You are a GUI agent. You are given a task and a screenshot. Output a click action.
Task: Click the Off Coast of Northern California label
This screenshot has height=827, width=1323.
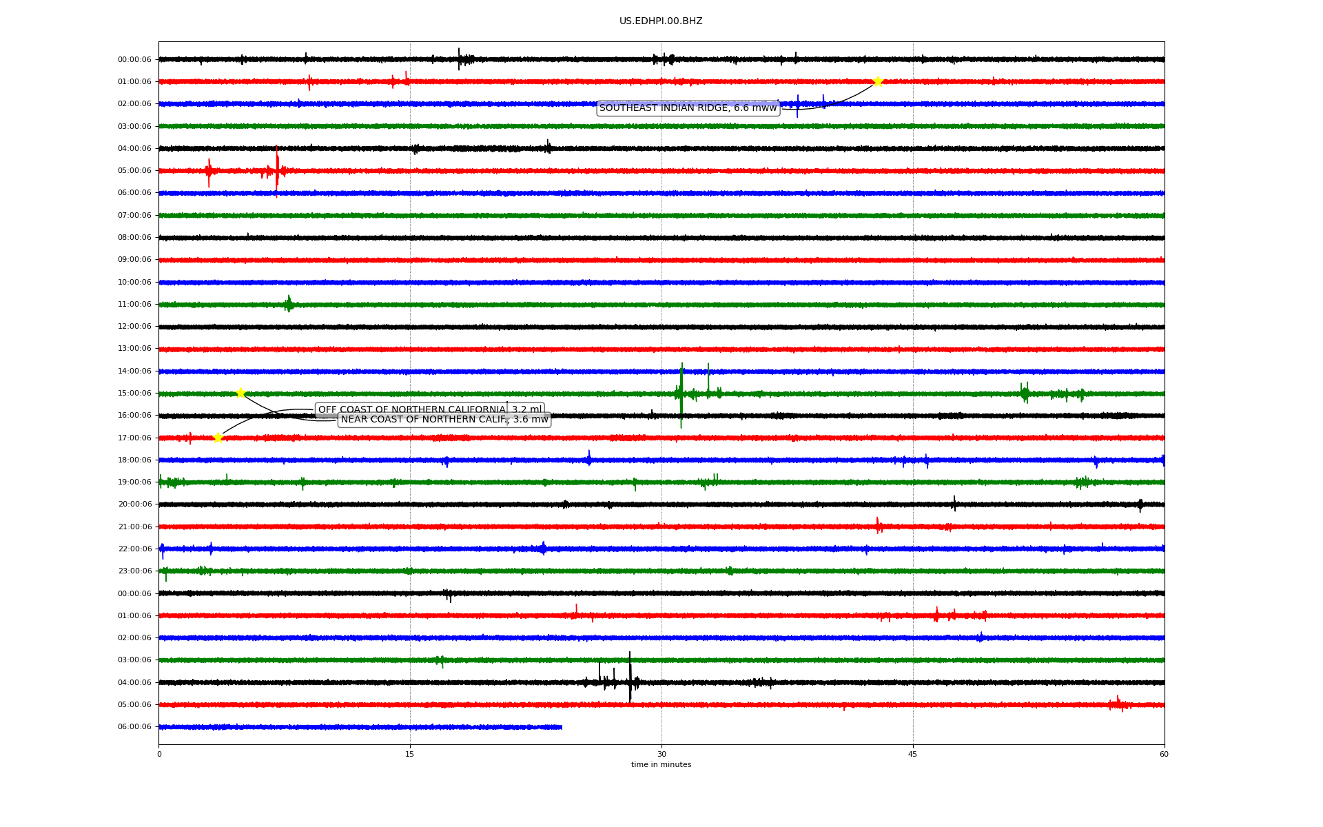[x=413, y=409]
